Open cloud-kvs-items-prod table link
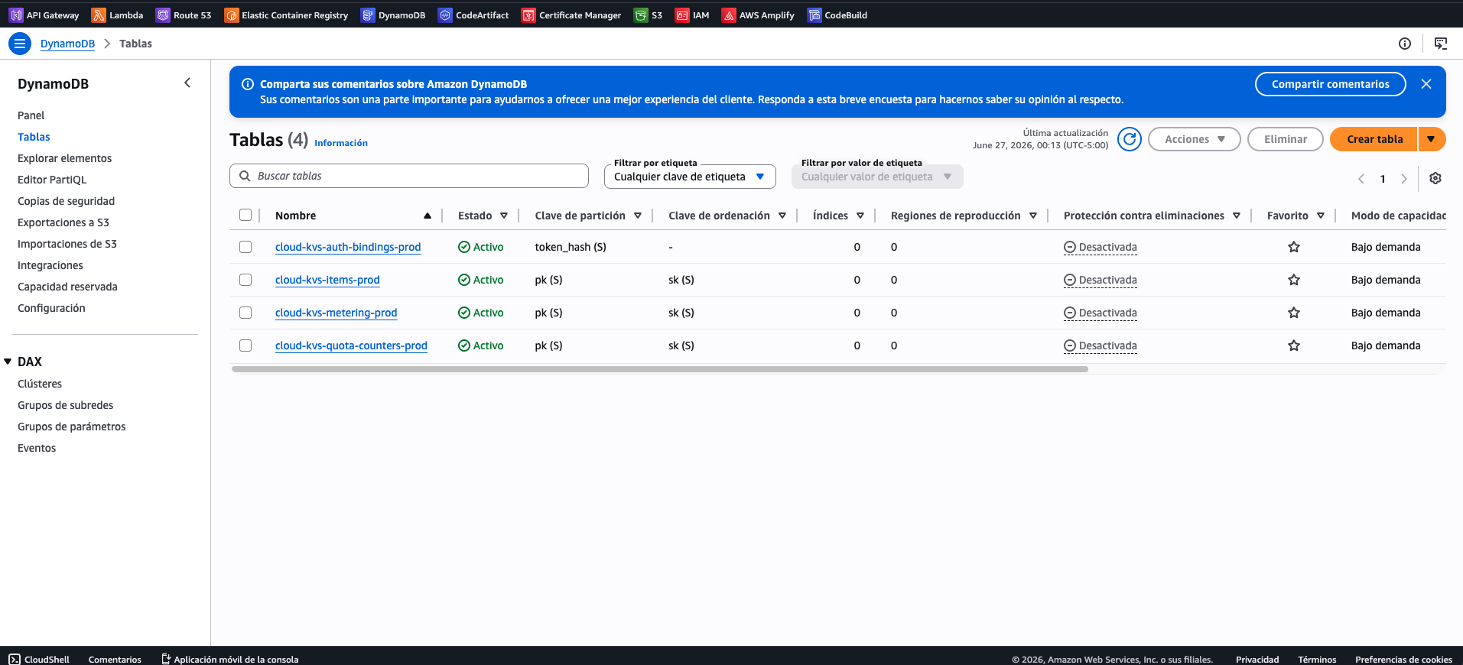Image resolution: width=1463 pixels, height=665 pixels. point(327,280)
